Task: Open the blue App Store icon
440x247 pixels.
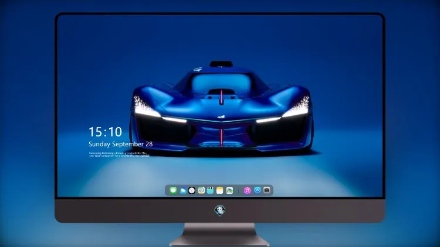Action: (258, 190)
